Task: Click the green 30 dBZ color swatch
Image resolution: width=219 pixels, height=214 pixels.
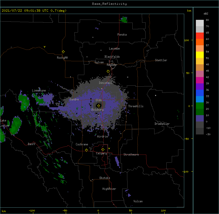Action: click(x=200, y=106)
